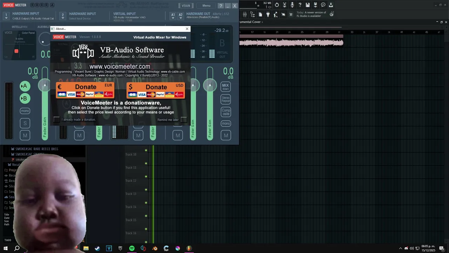Click FL Studio export download icon
The height and width of the screenshot is (253, 449).
[331, 5]
